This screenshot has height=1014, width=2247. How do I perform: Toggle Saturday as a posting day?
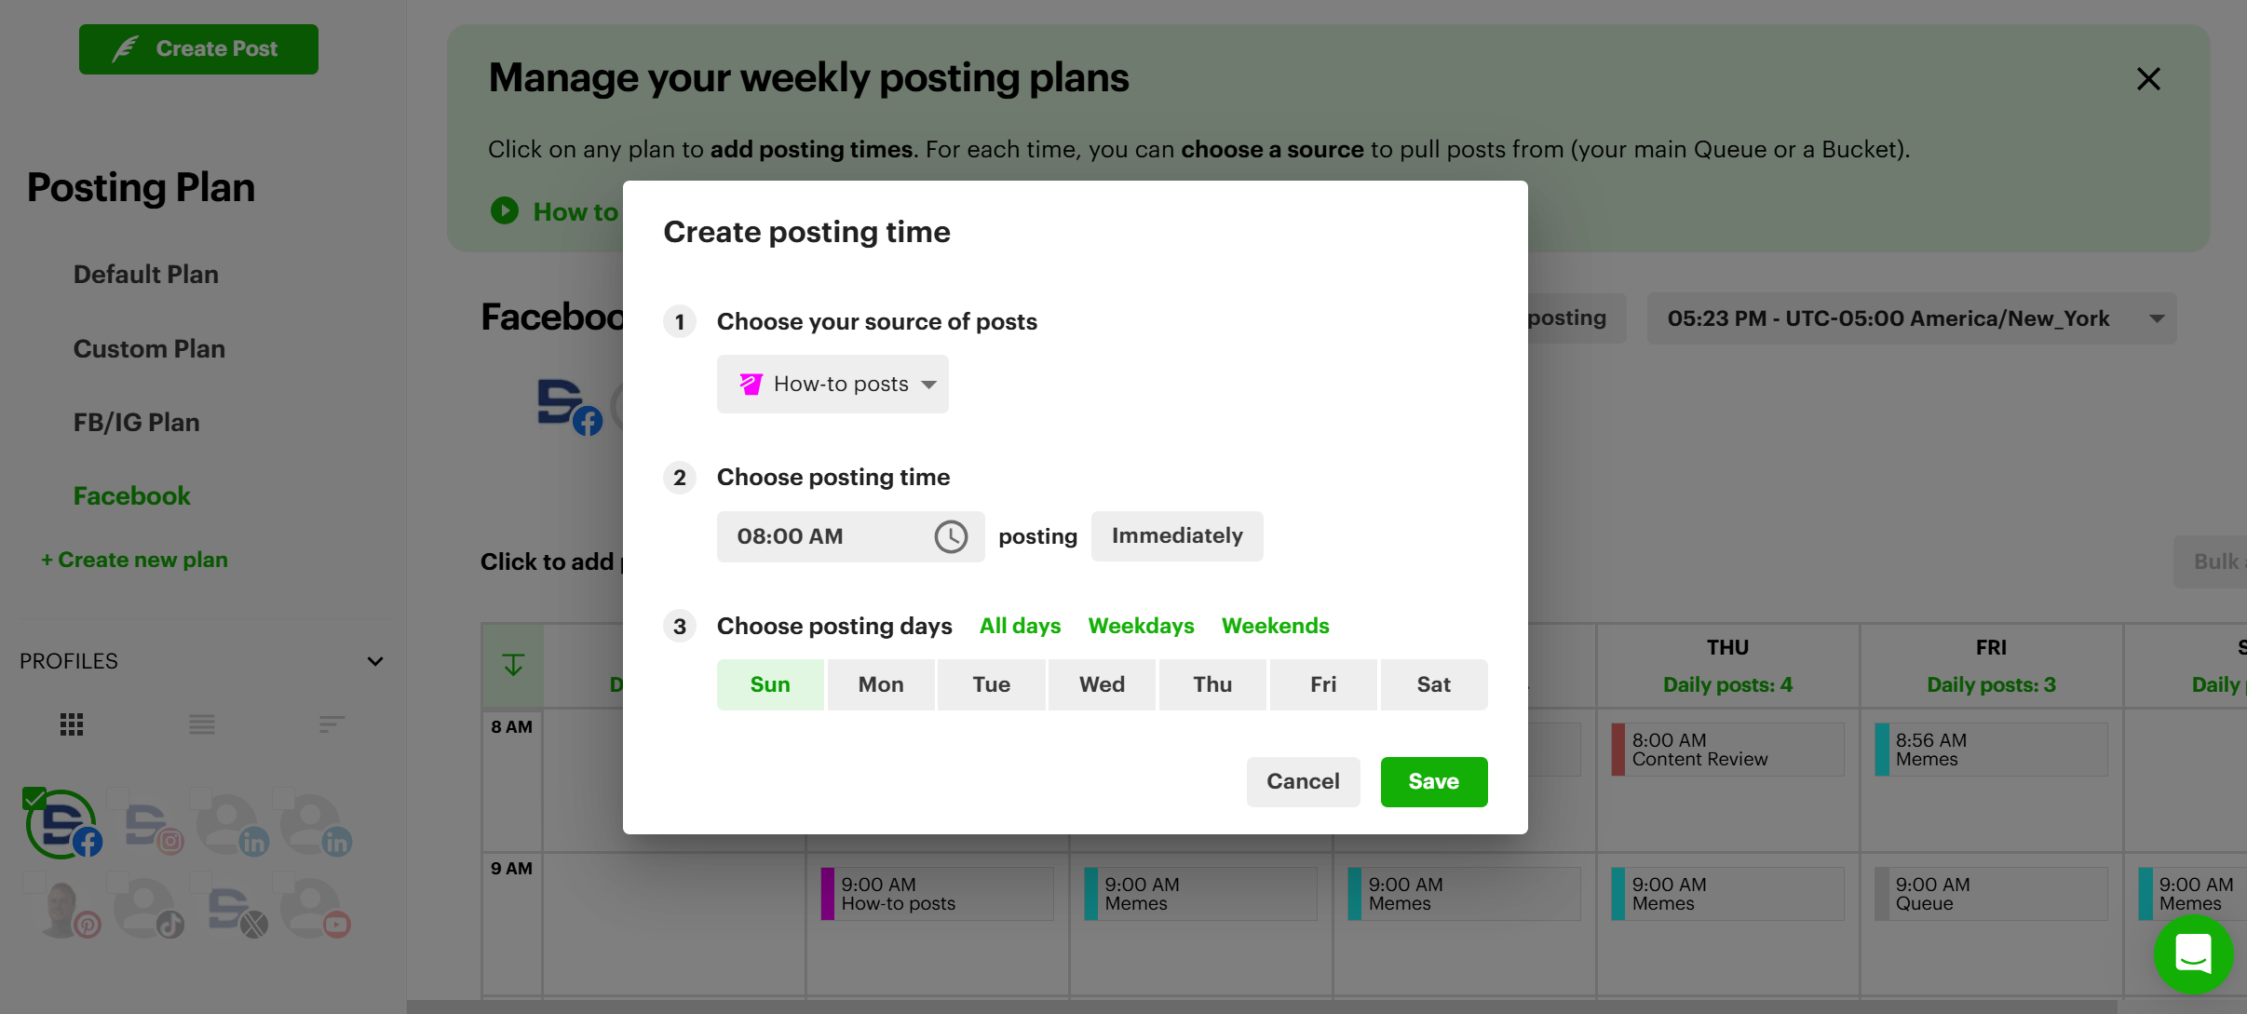tap(1432, 684)
